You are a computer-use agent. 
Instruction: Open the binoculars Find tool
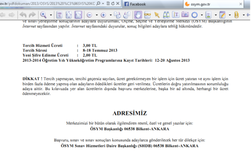click(x=166, y=15)
